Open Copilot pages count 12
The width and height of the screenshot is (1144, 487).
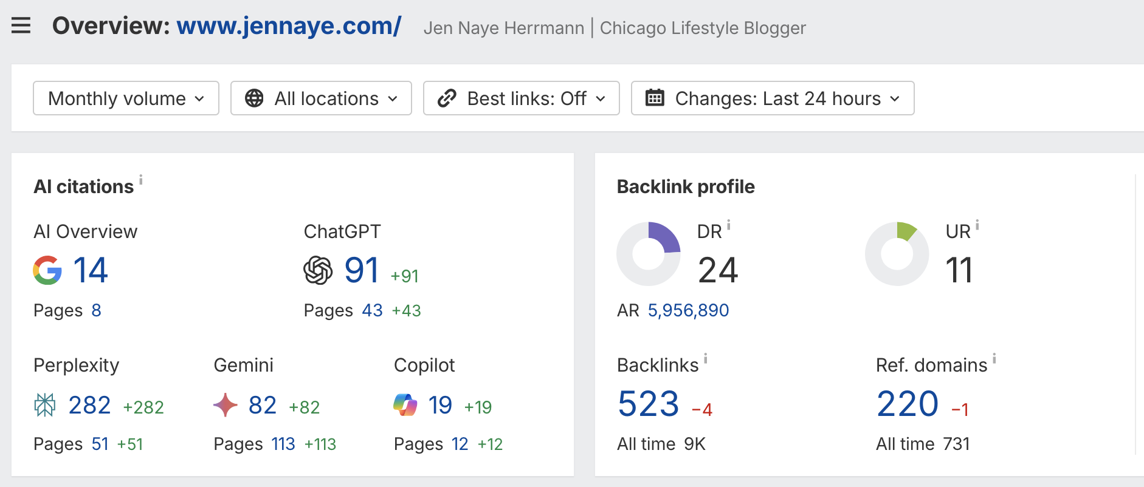point(460,444)
